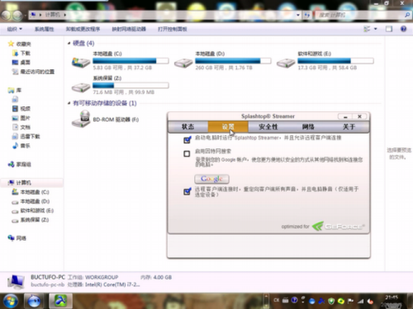
Task: Toggle the redirect client sound checkbox
Action: pos(187,191)
